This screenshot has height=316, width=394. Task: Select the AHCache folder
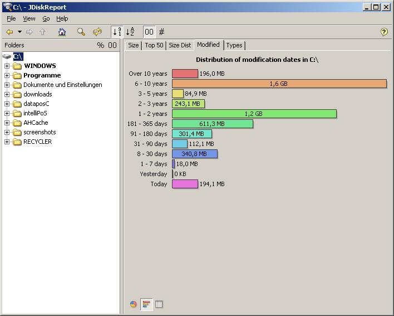coord(36,123)
